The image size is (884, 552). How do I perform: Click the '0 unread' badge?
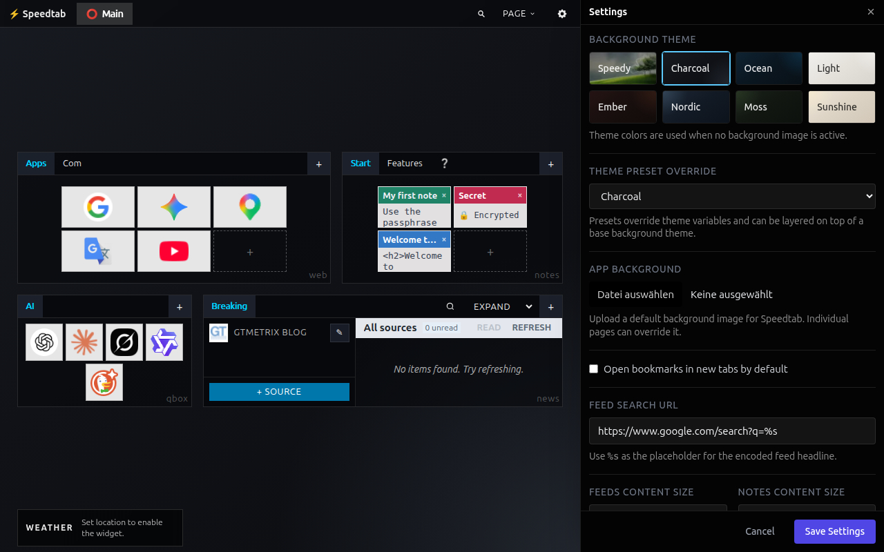pos(441,328)
